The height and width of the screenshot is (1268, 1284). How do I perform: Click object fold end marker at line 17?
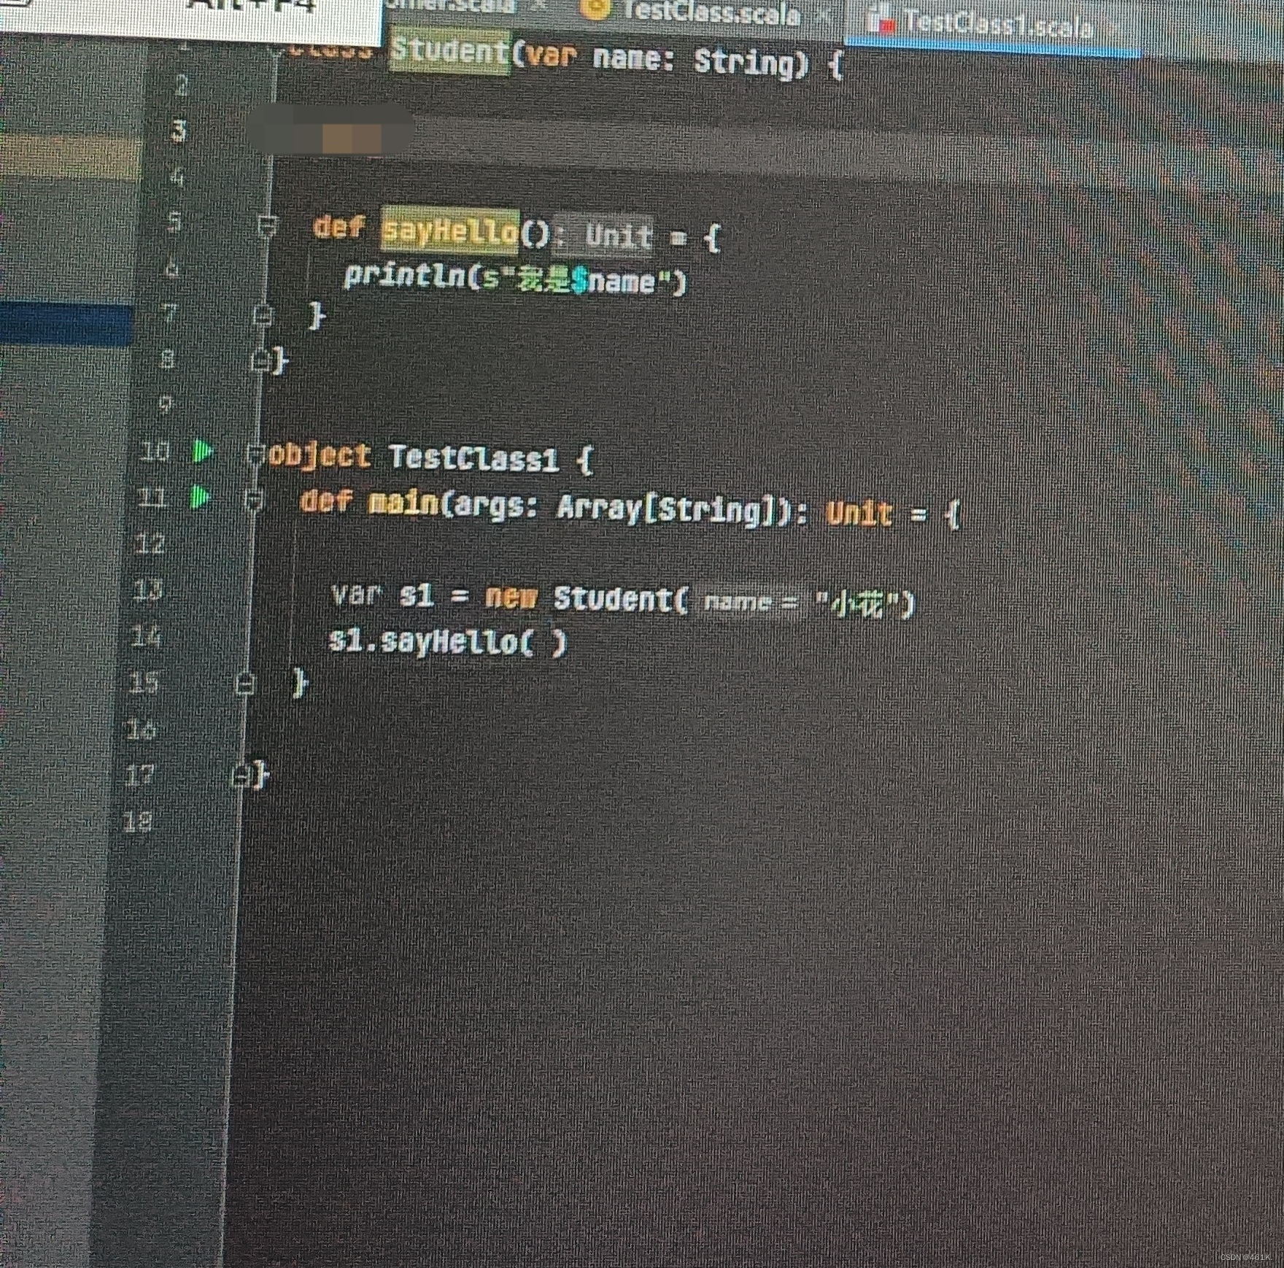pos(241,775)
